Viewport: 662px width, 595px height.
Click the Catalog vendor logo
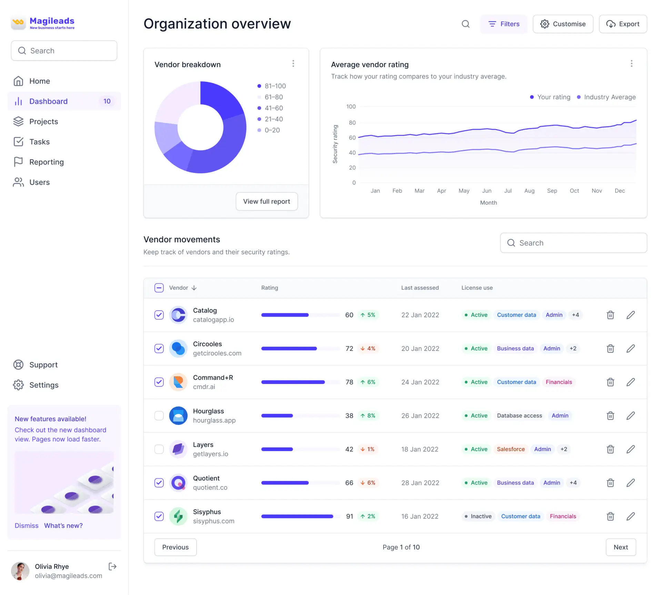point(178,315)
